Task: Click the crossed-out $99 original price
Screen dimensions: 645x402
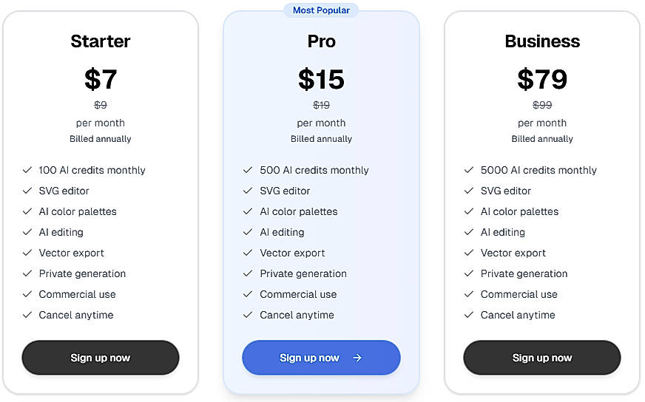Action: click(x=542, y=105)
